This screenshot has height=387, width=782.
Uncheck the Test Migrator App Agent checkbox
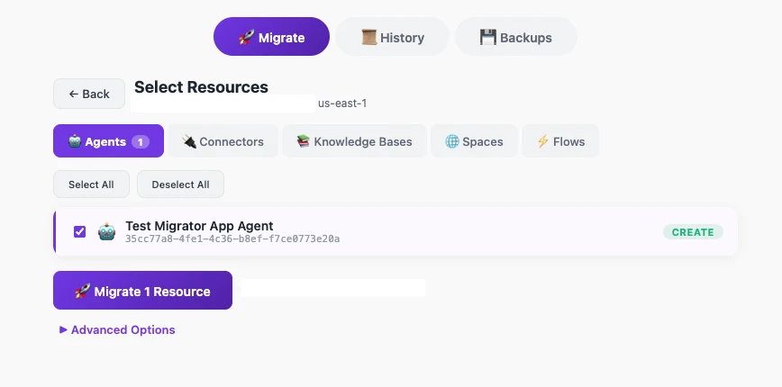pos(80,231)
